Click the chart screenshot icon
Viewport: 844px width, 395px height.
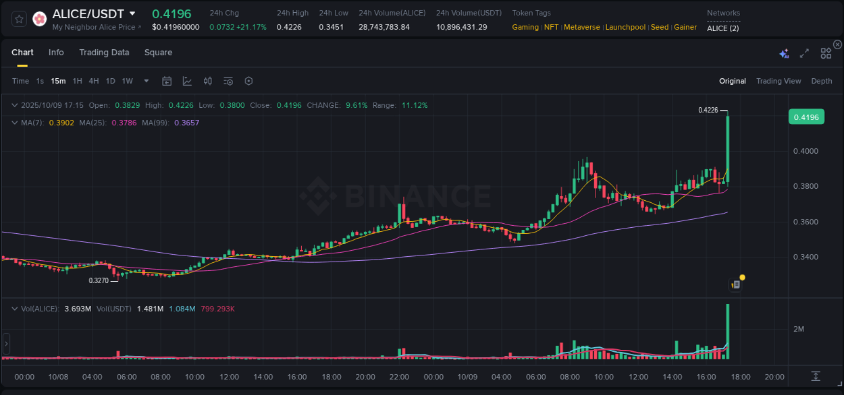click(735, 283)
